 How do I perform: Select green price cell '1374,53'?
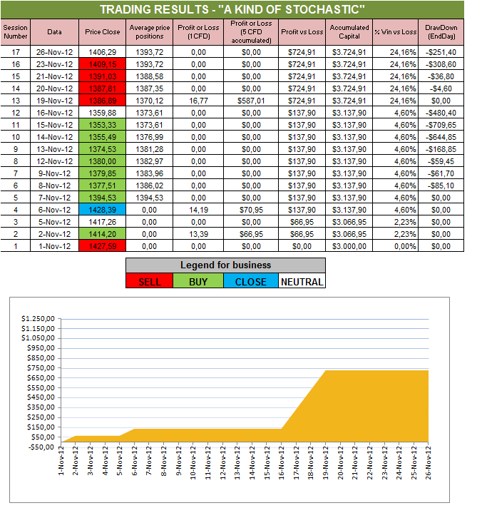pyautogui.click(x=103, y=149)
